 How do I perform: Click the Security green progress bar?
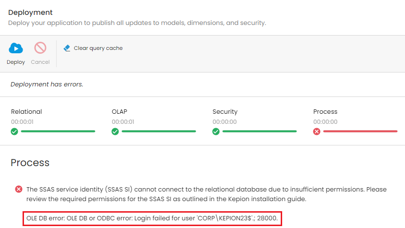[x=260, y=132]
